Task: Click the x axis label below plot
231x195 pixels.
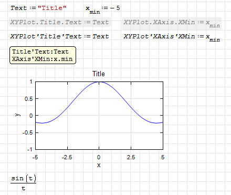Action: point(99,165)
